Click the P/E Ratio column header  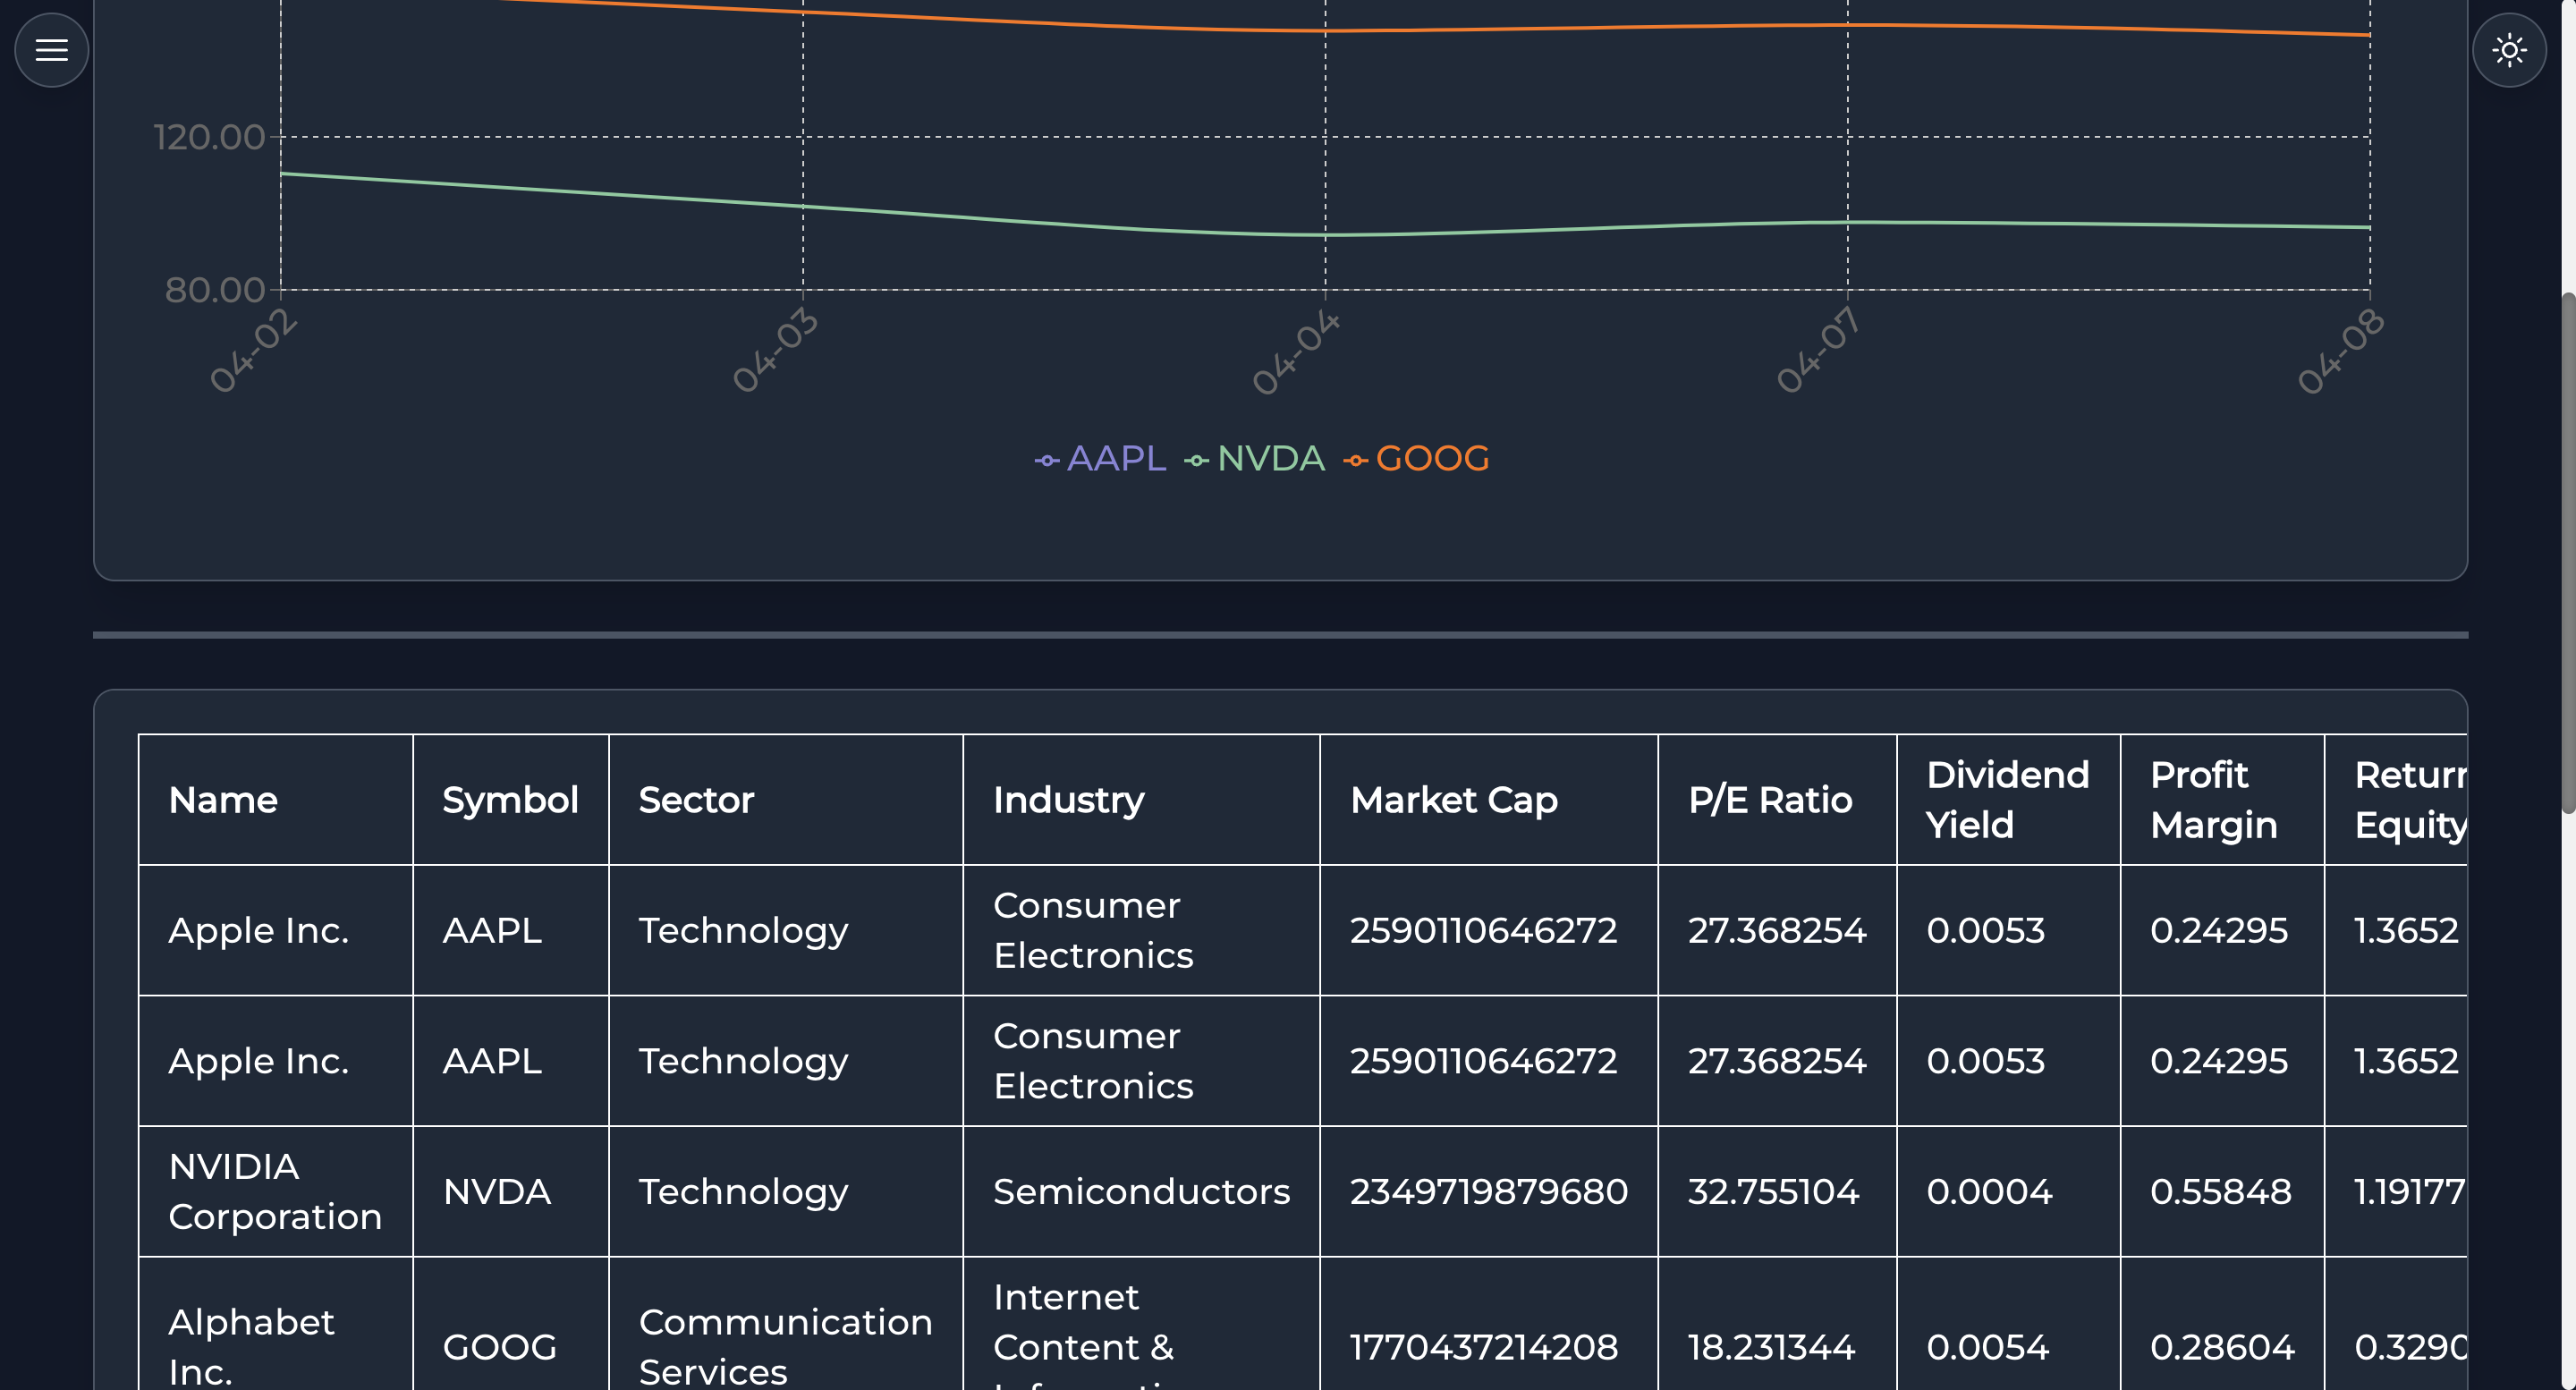(1771, 800)
